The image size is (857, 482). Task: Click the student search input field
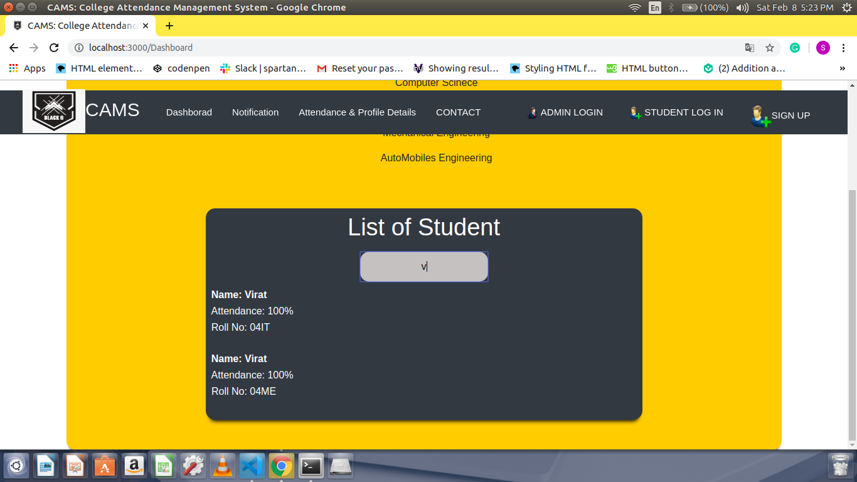pyautogui.click(x=424, y=267)
